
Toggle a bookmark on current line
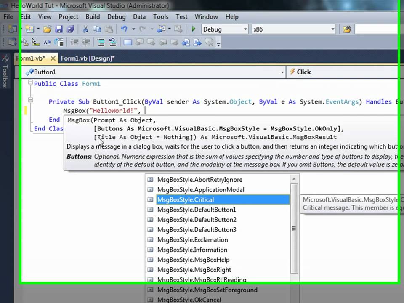128,42
